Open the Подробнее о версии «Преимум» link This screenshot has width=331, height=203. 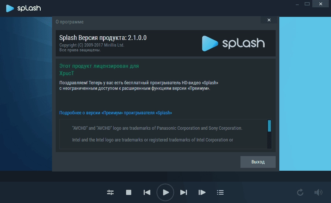[x=115, y=113]
